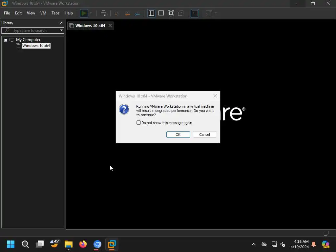Toggle the thumbnail bar view icon

click(x=161, y=13)
